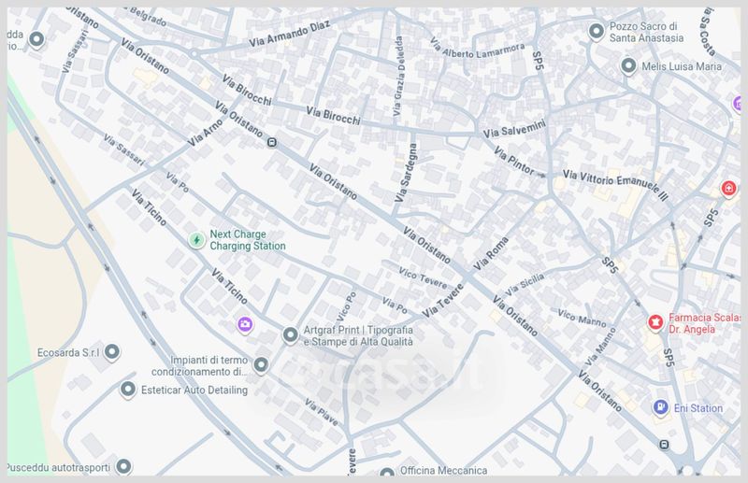Viewport: 748px width, 483px height.
Task: Click the purple camera photo marker
Action: click(245, 325)
